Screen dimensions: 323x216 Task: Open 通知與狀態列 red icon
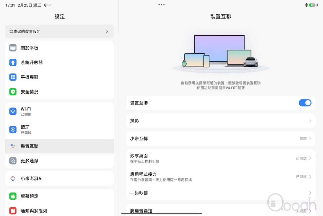click(13, 211)
